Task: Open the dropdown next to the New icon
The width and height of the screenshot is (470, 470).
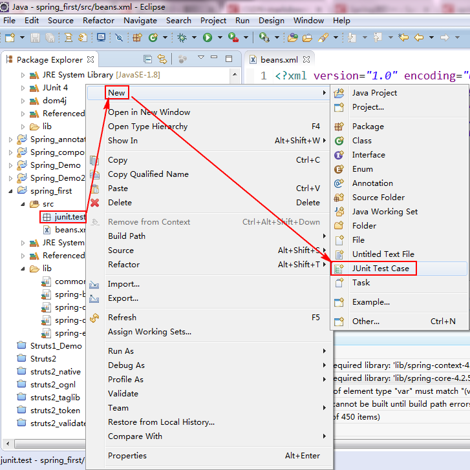Action: (x=22, y=37)
